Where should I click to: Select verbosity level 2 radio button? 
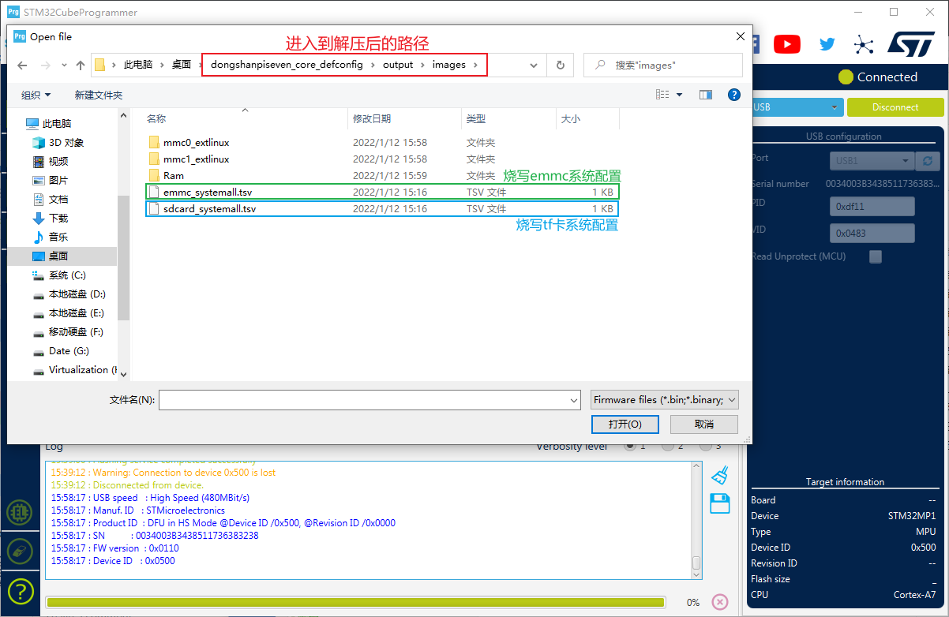pos(668,447)
